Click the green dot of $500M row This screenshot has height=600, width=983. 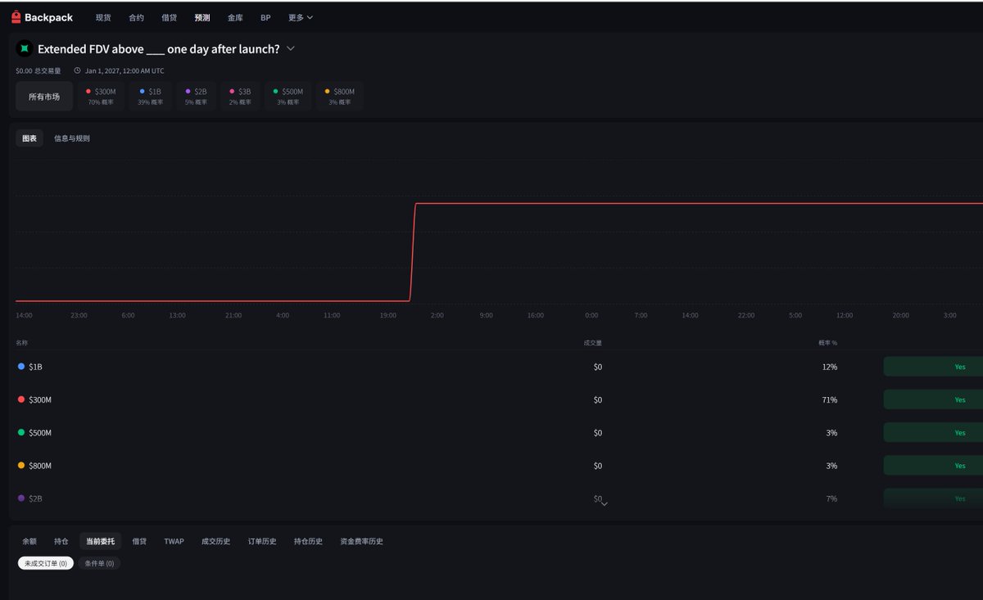click(21, 432)
